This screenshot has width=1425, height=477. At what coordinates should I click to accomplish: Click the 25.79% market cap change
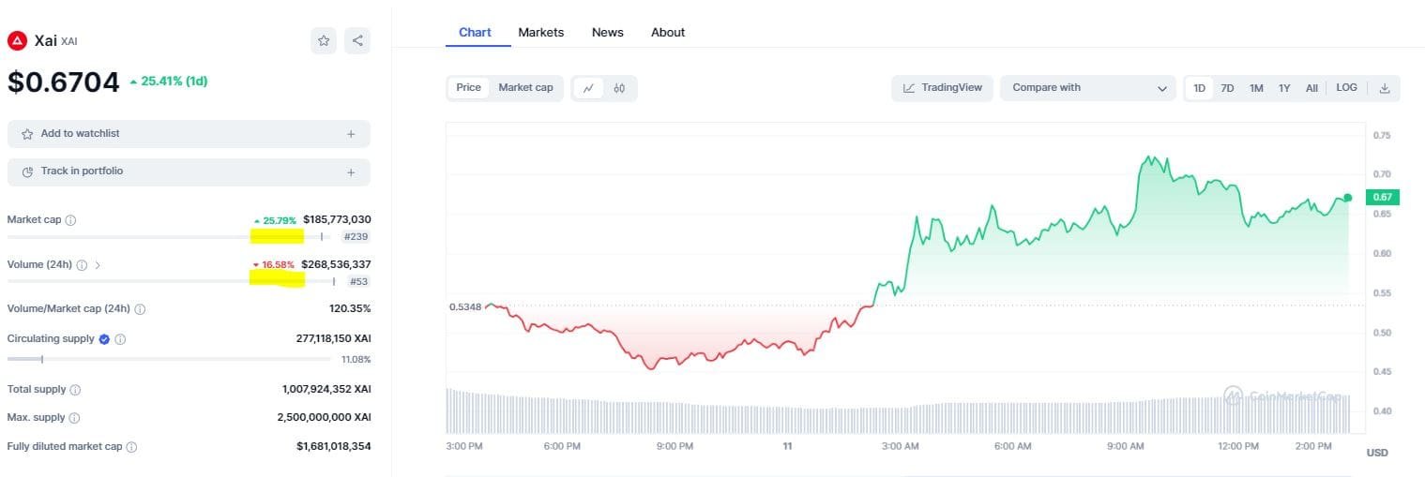pos(275,221)
